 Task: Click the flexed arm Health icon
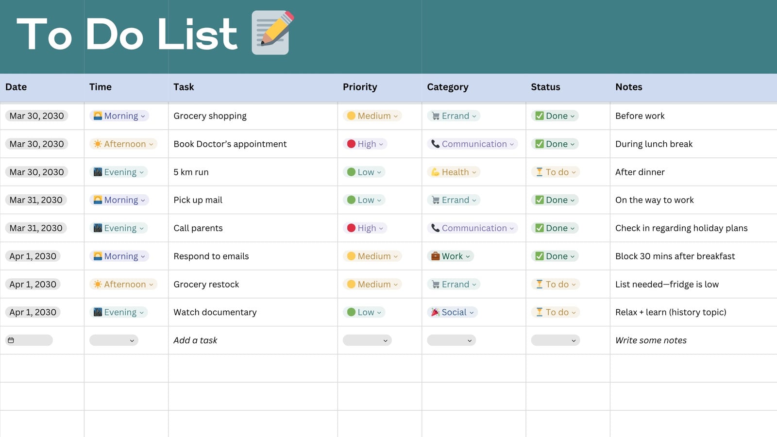(436, 172)
